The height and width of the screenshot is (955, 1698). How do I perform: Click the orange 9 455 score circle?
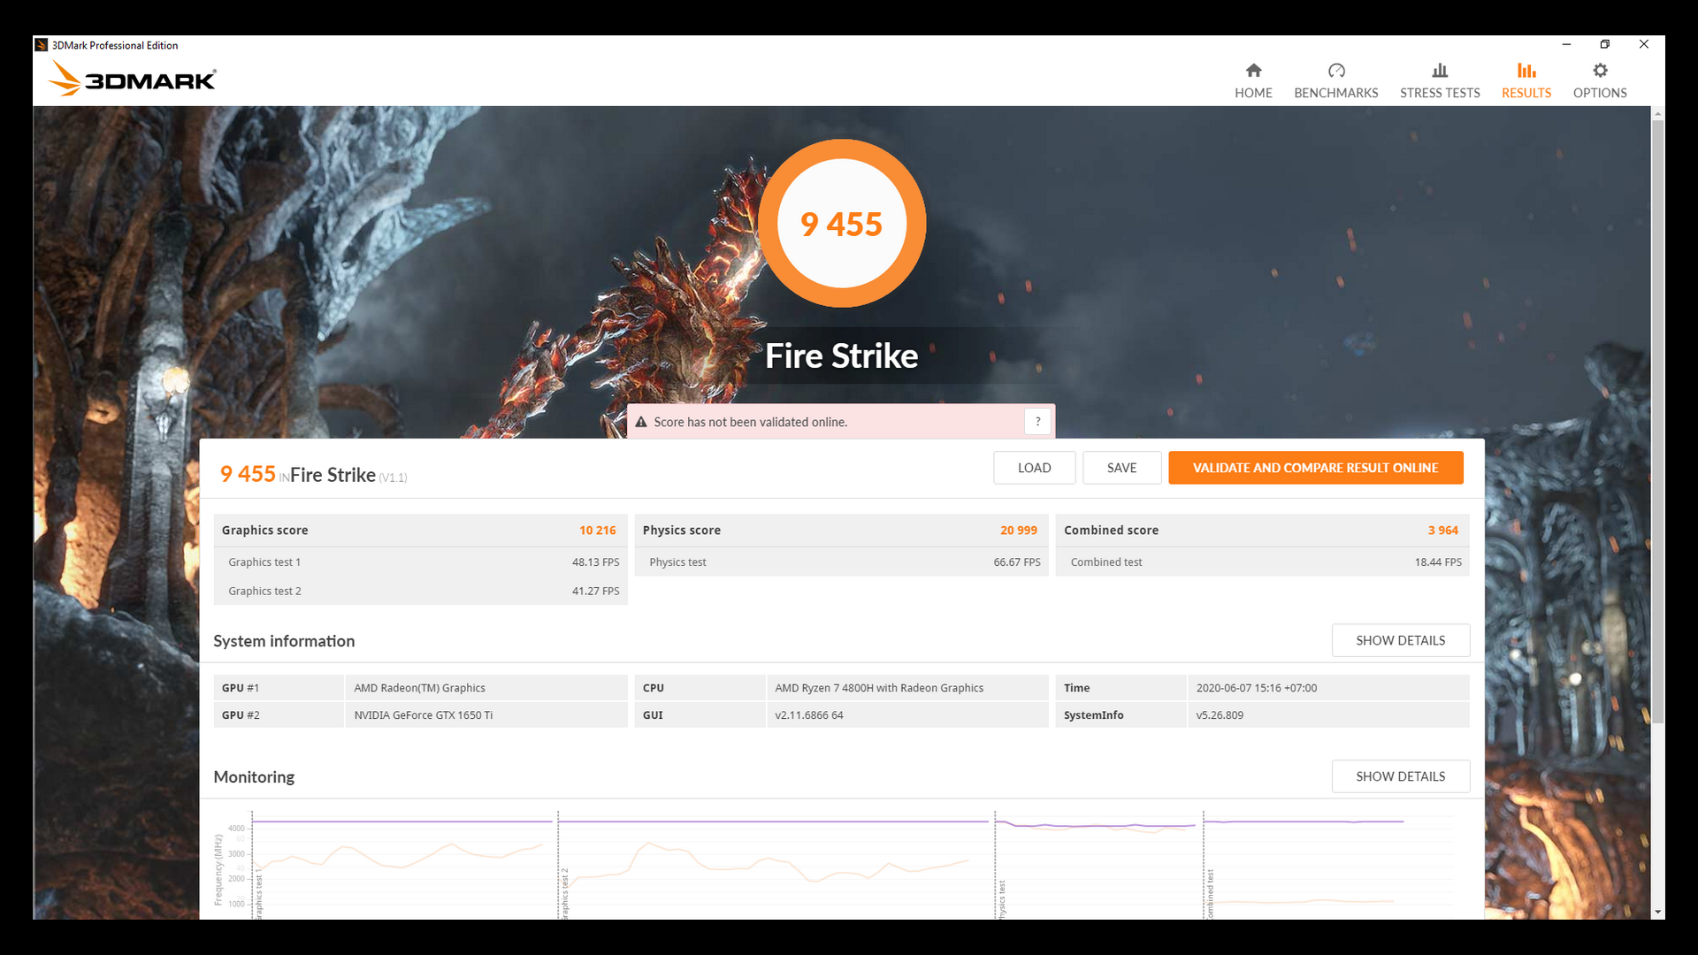click(841, 223)
